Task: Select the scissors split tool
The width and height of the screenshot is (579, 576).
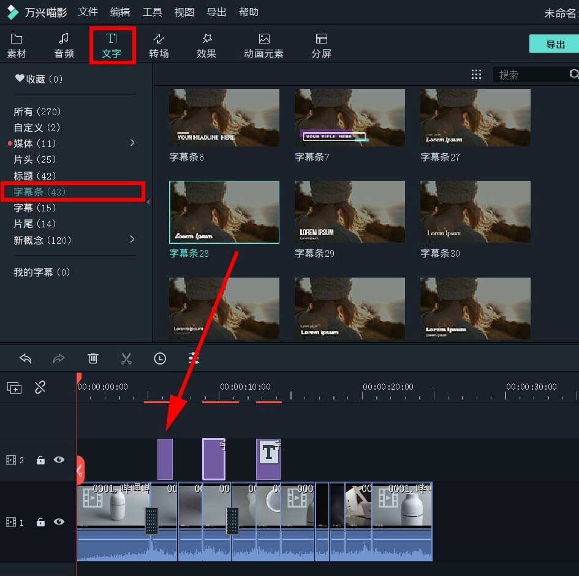Action: pos(126,358)
